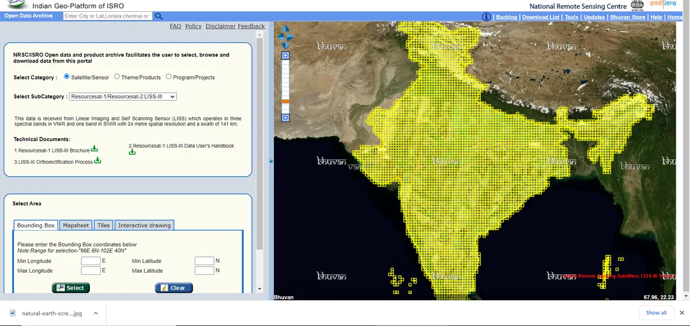This screenshot has width=690, height=326.
Task: Pan the map north with up arrow
Action: click(x=286, y=29)
